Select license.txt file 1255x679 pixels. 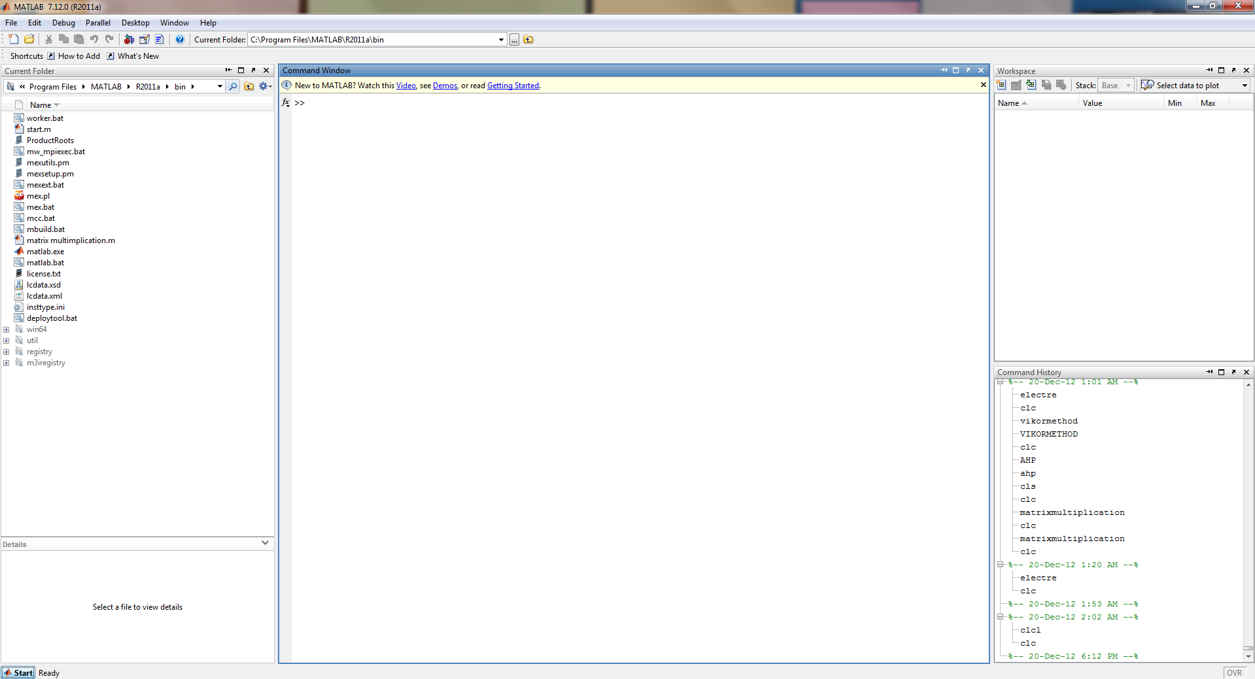43,274
